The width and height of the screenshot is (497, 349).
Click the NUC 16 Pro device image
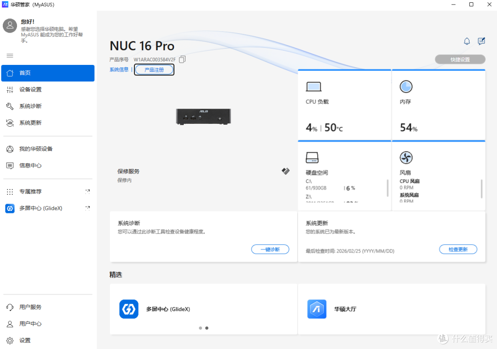(x=203, y=116)
